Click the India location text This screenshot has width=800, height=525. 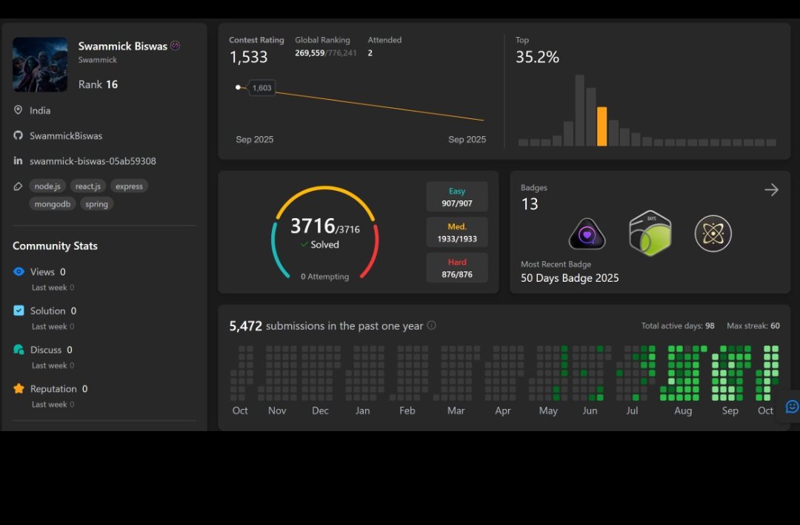[x=40, y=110]
